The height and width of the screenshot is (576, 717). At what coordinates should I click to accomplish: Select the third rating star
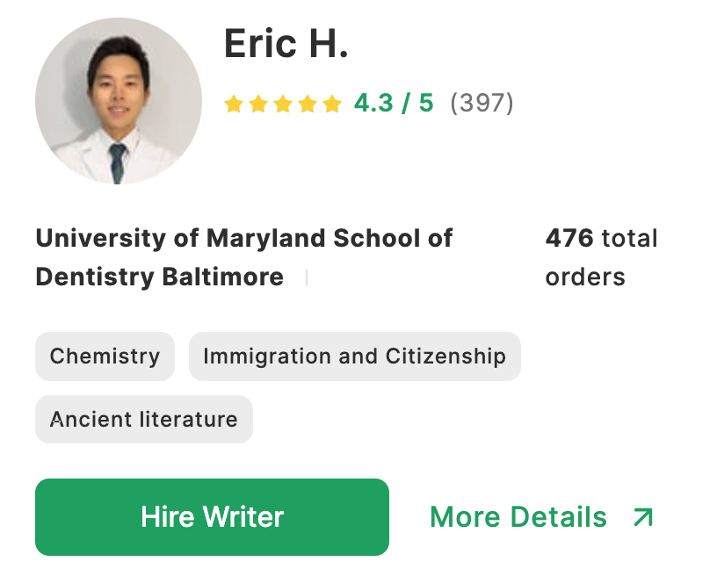point(282,104)
